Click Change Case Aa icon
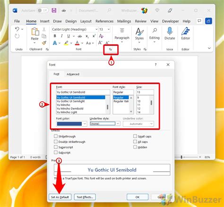 (88, 43)
